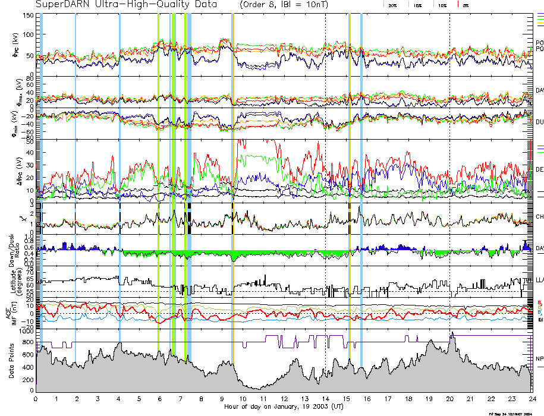Click the 'Data Points' axis label
The width and height of the screenshot is (544, 416).
coord(11,361)
